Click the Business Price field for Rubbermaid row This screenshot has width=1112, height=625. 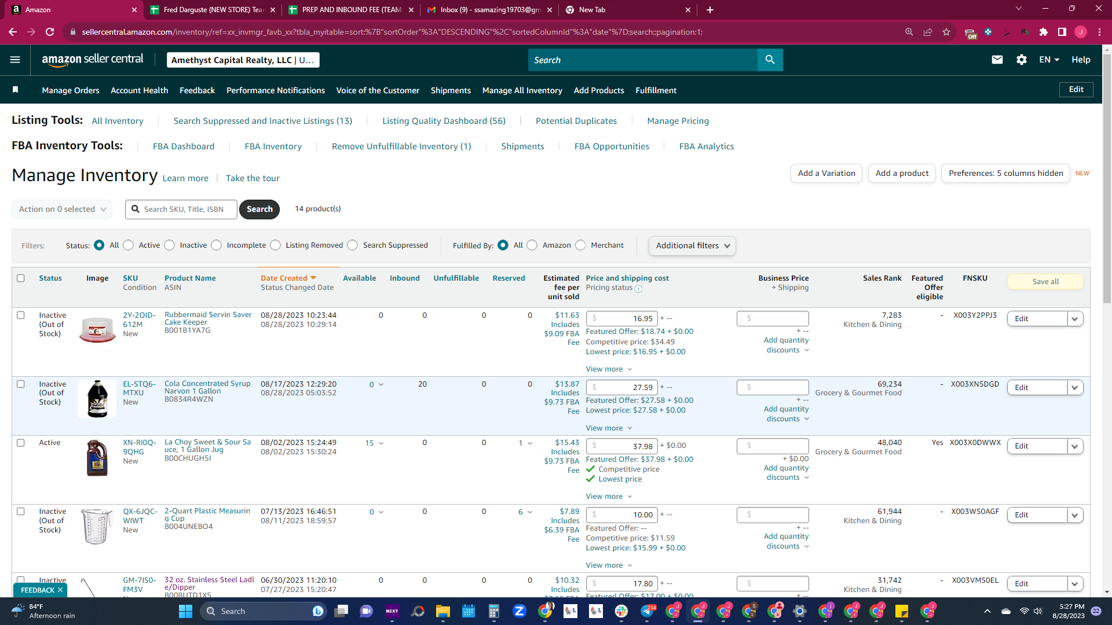[x=773, y=319]
